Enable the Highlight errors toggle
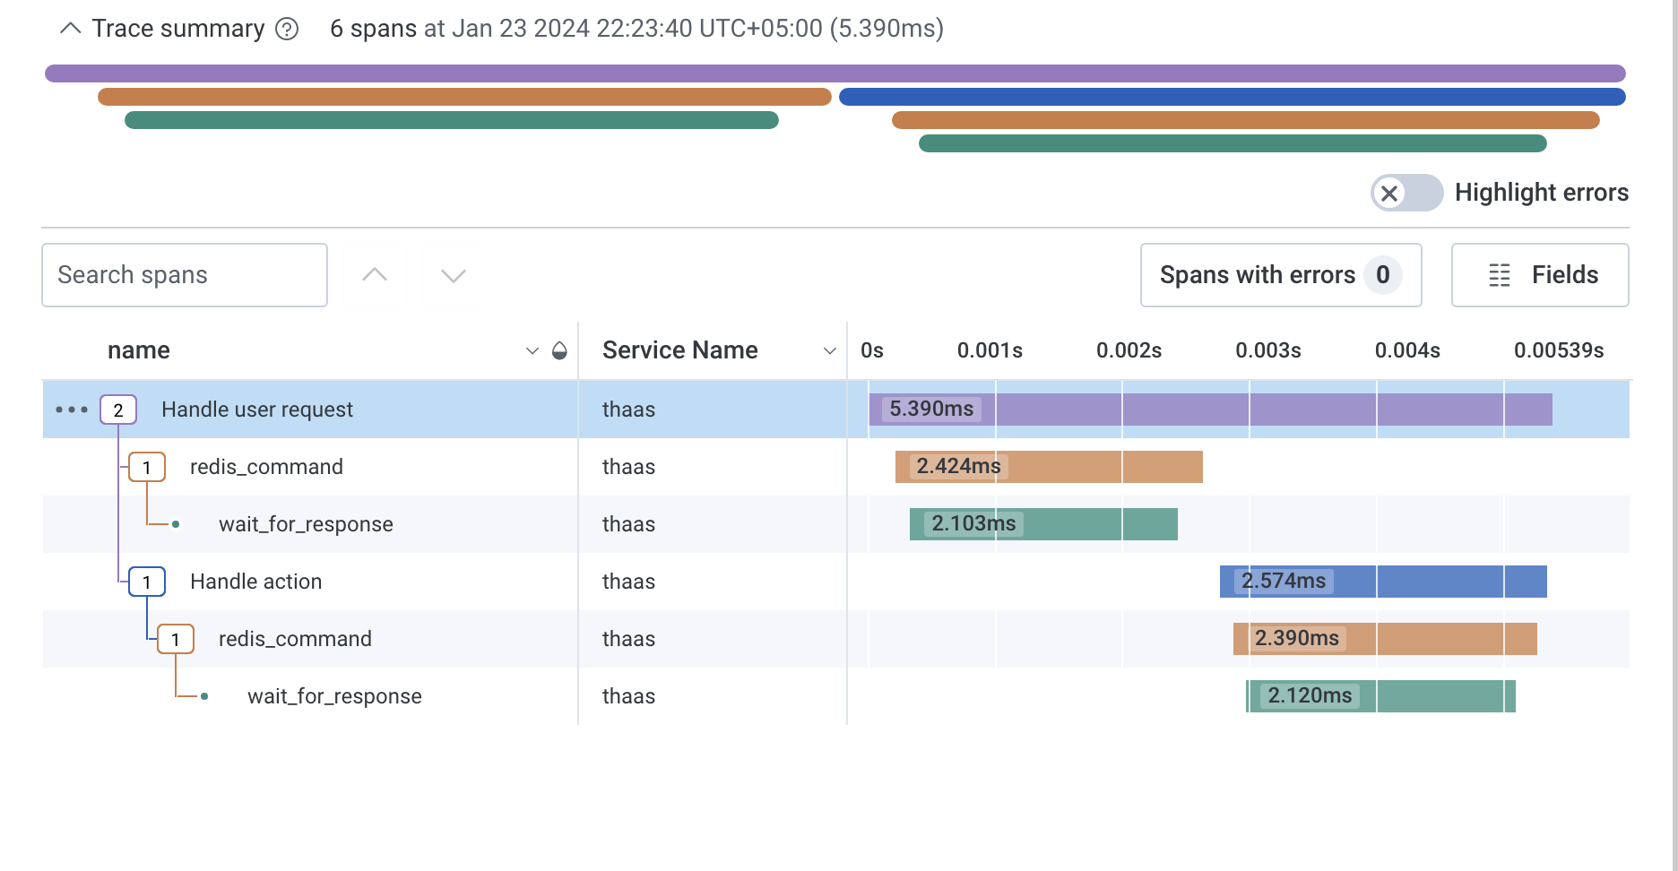Viewport: 1678px width, 871px height. click(1406, 193)
